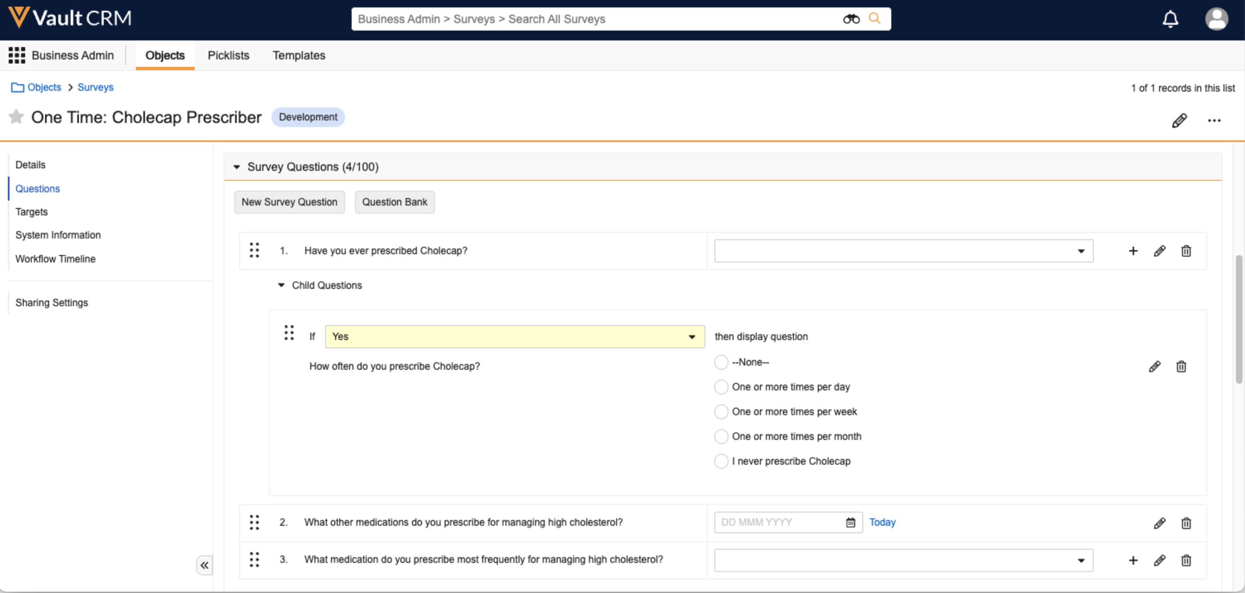1245x593 pixels.
Task: Select the 'One or more times per day' option
Action: tap(721, 387)
